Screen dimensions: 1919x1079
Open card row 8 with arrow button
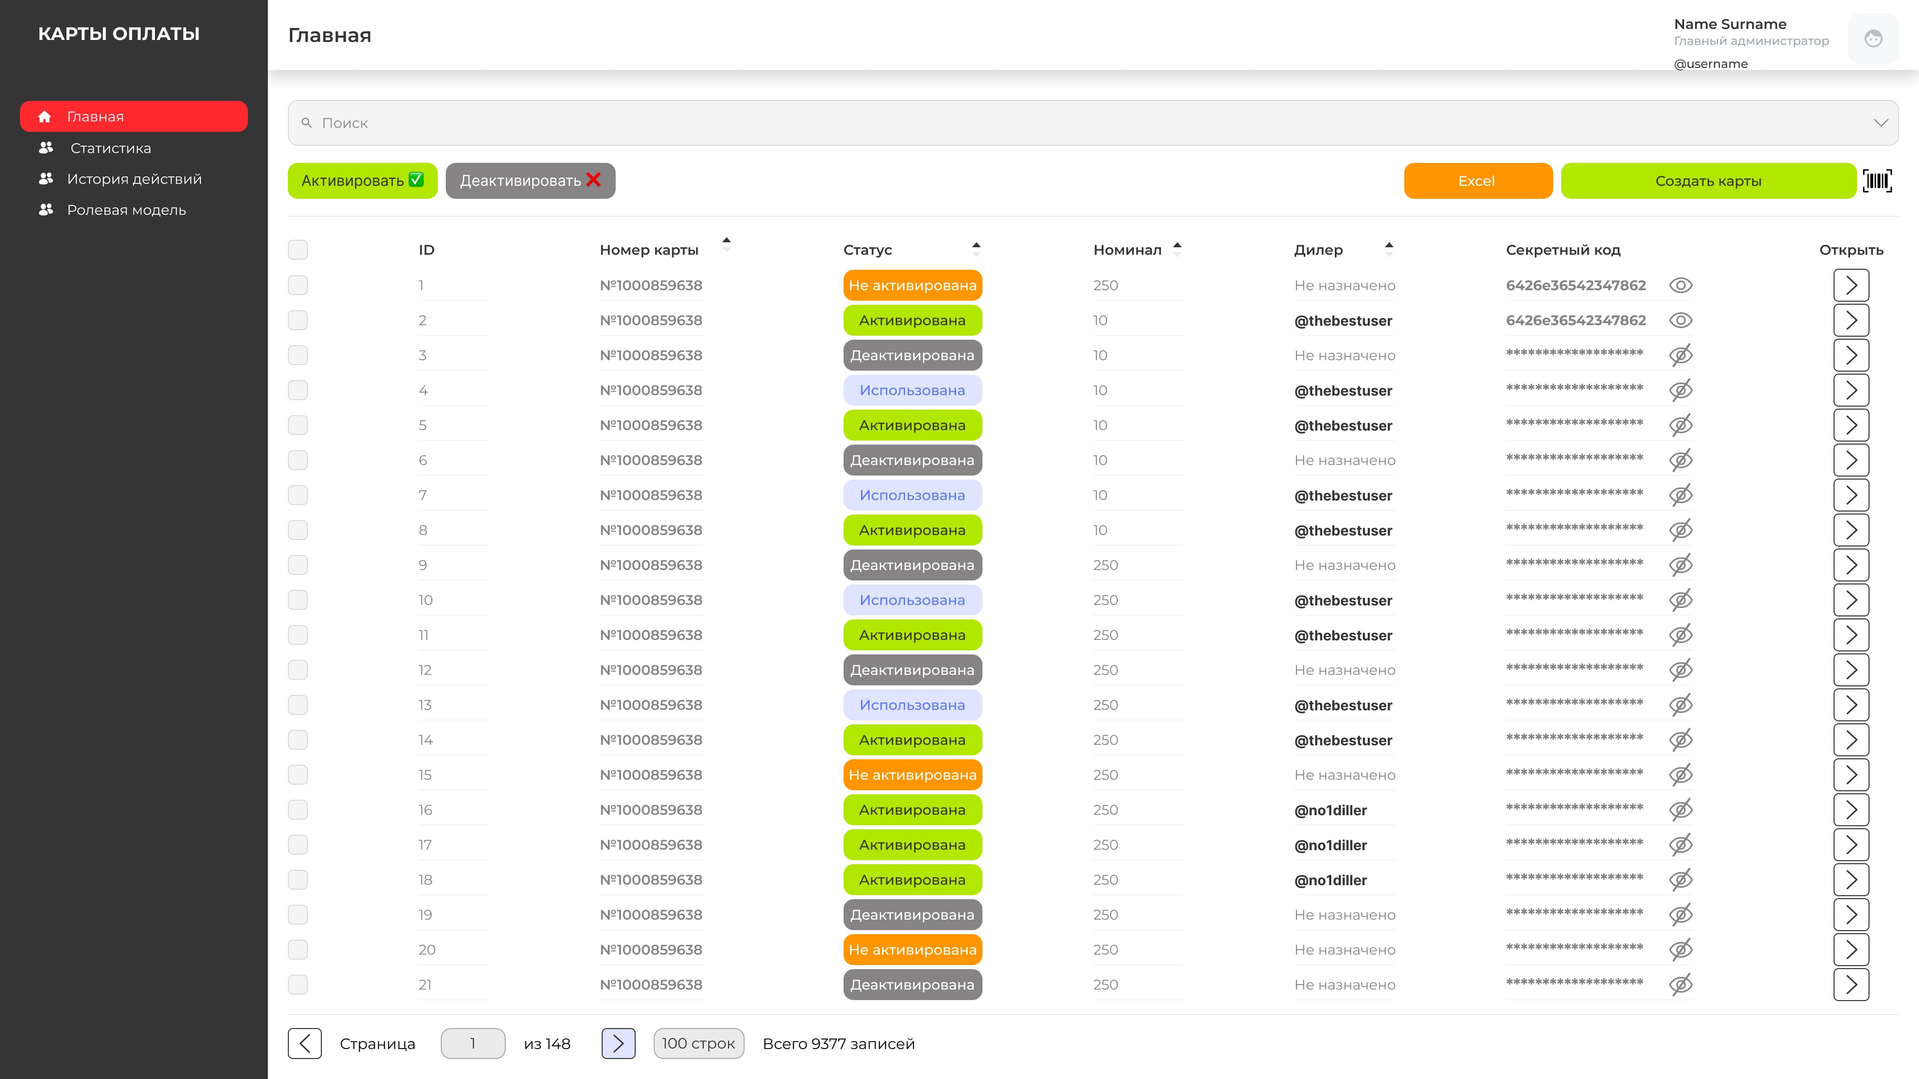(x=1851, y=530)
